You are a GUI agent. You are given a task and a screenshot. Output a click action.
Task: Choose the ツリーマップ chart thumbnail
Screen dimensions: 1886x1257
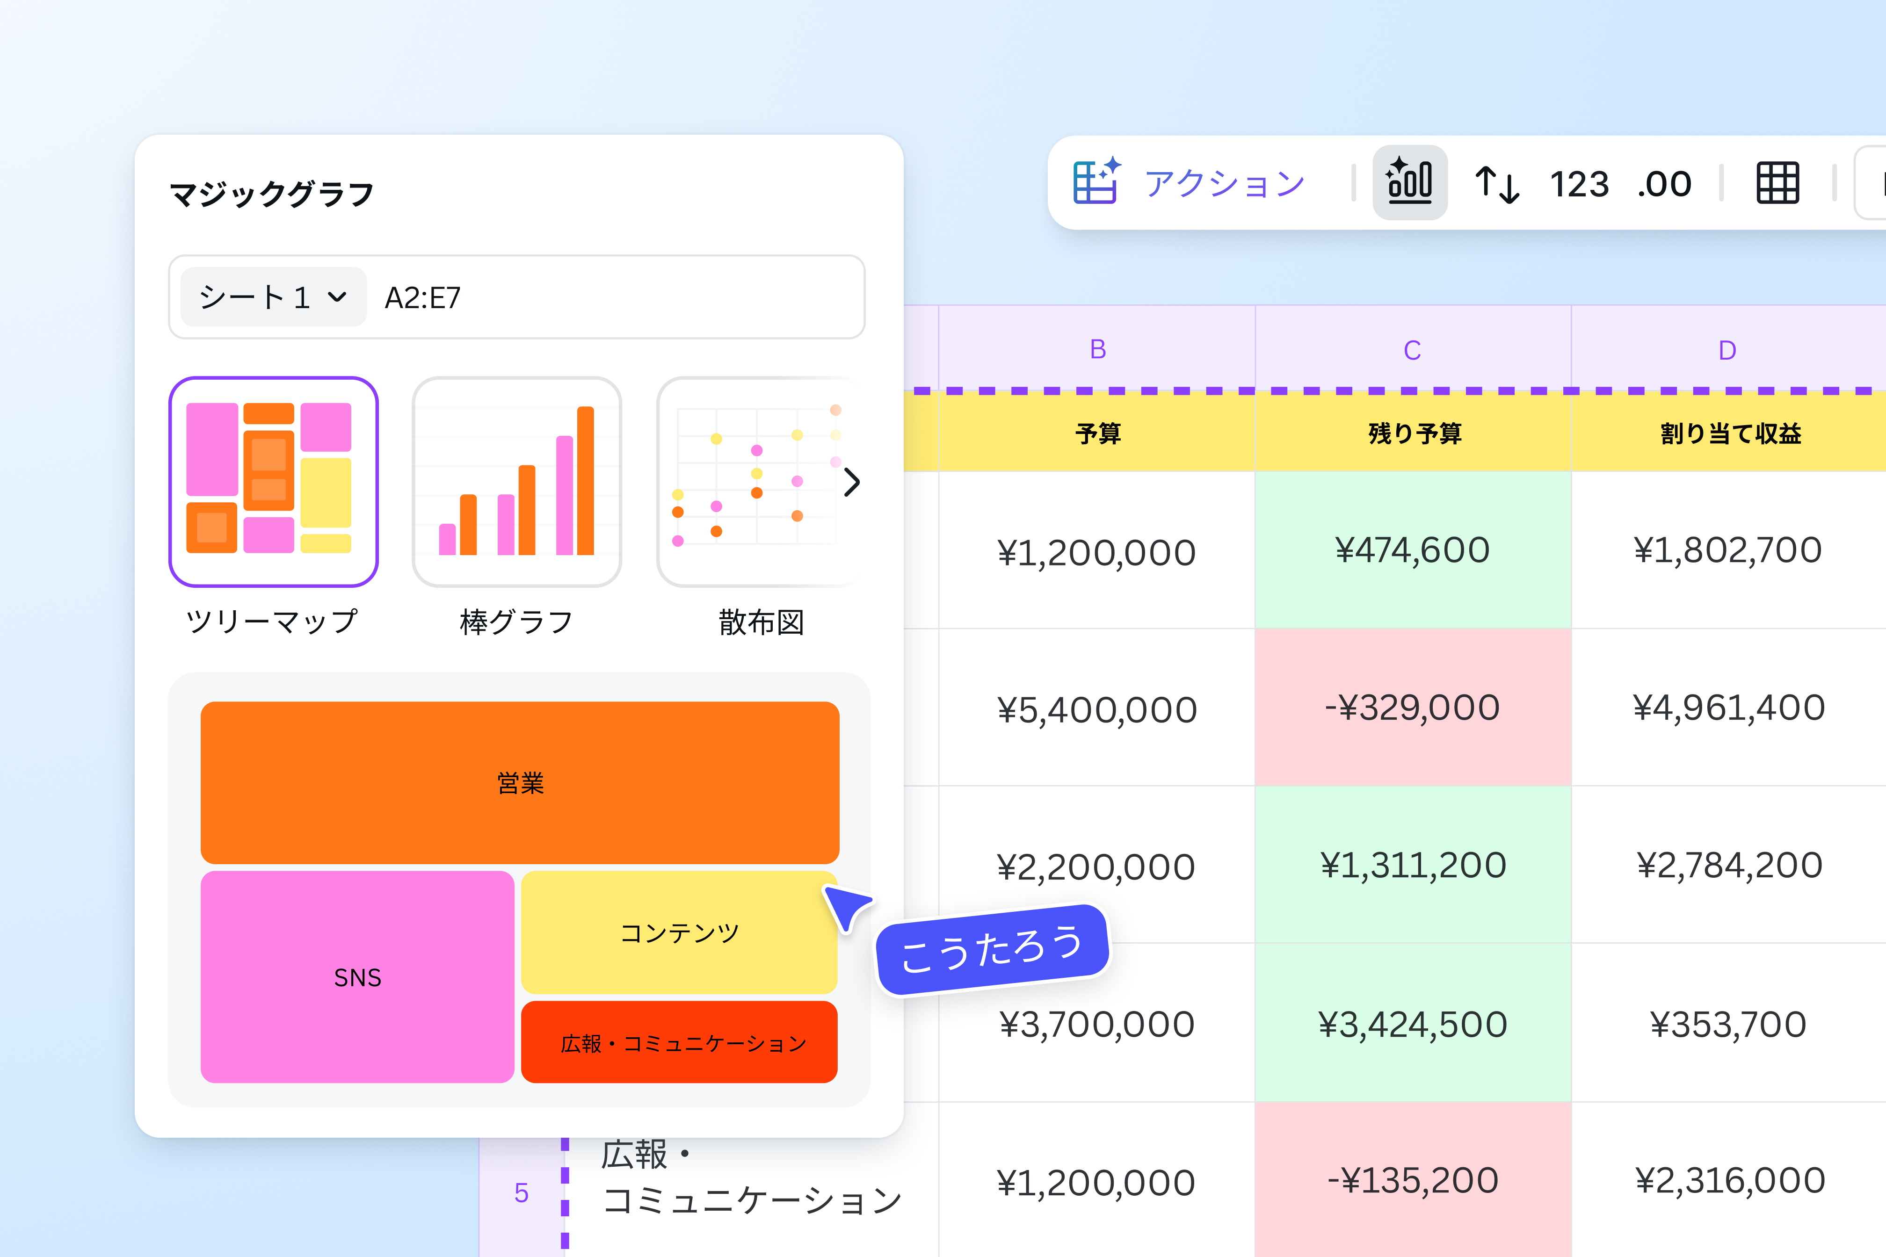[274, 481]
